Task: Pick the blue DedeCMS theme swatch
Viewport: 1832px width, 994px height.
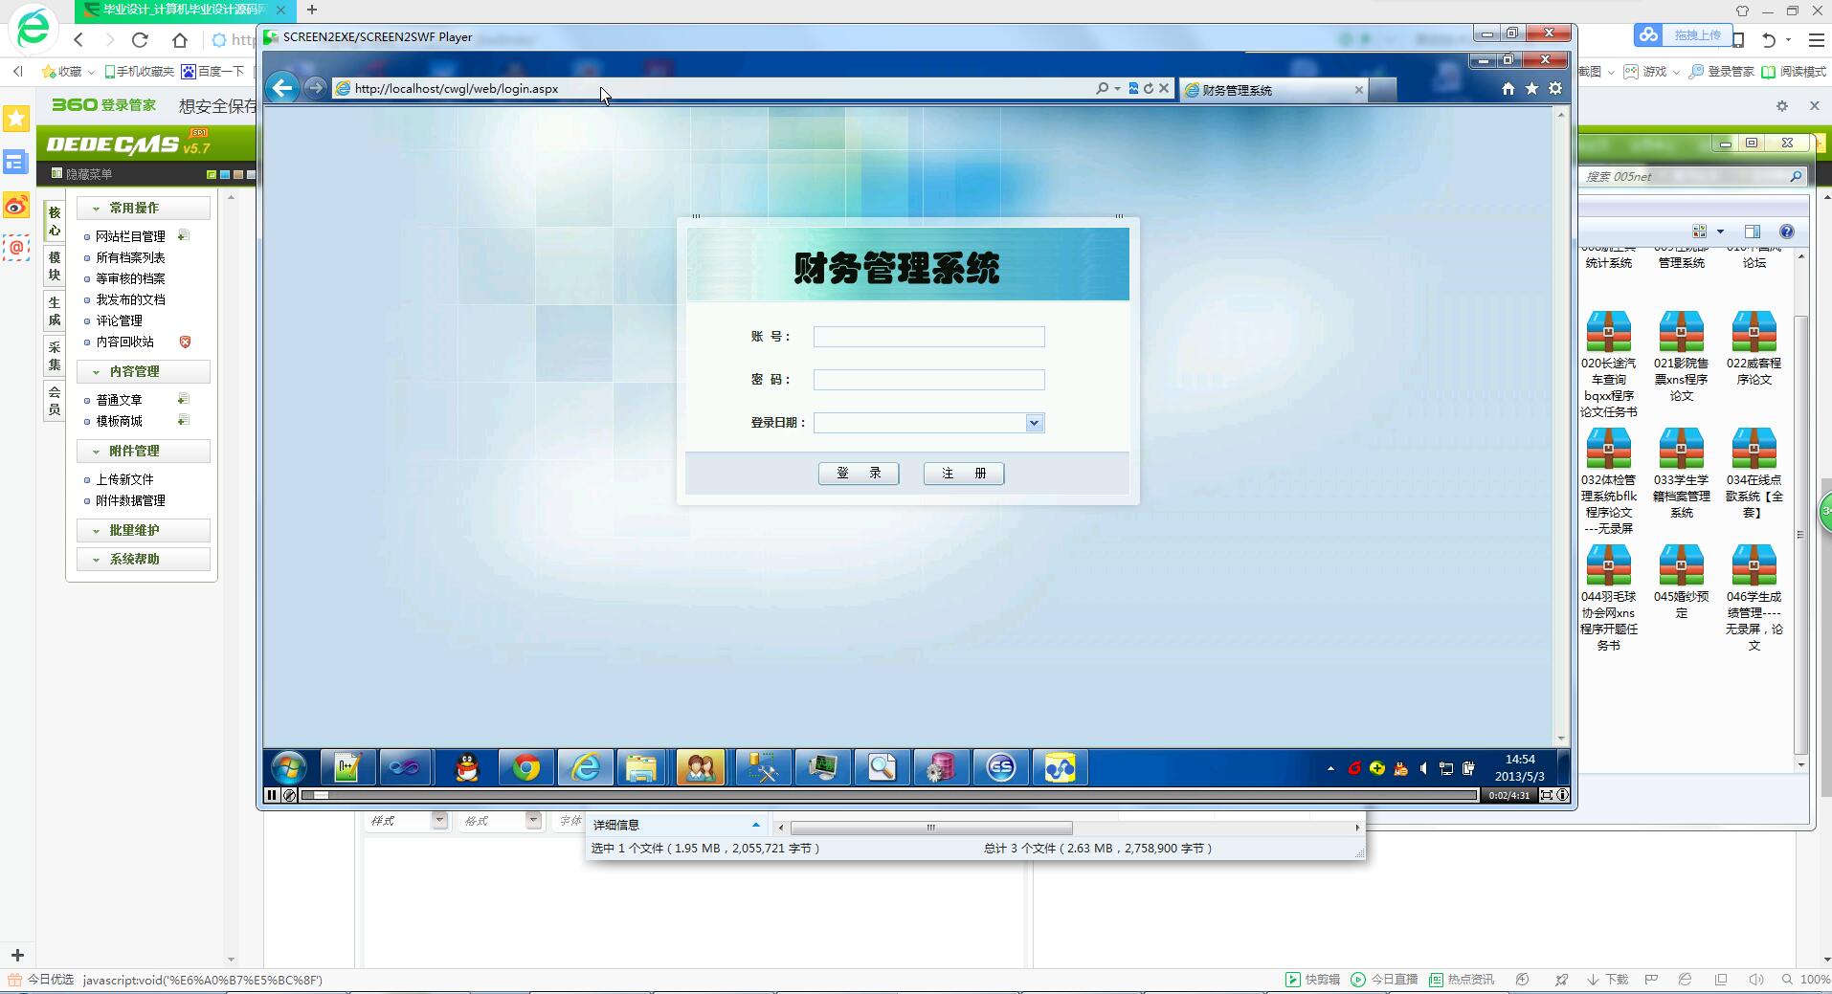Action: coord(225,174)
